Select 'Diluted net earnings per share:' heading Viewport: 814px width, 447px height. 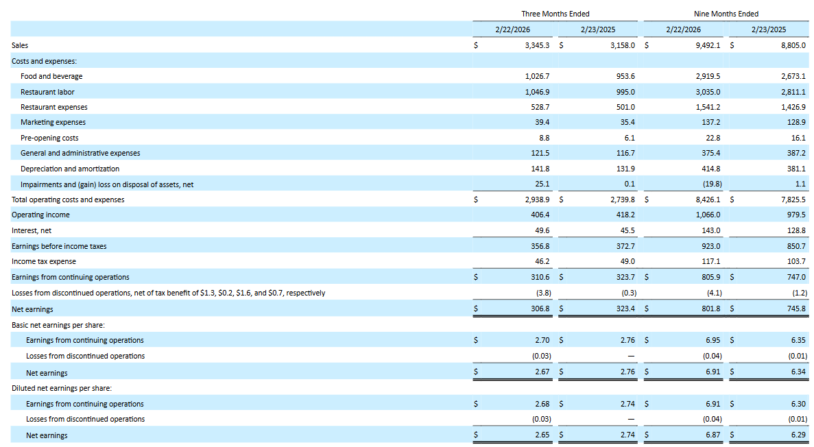pos(62,388)
